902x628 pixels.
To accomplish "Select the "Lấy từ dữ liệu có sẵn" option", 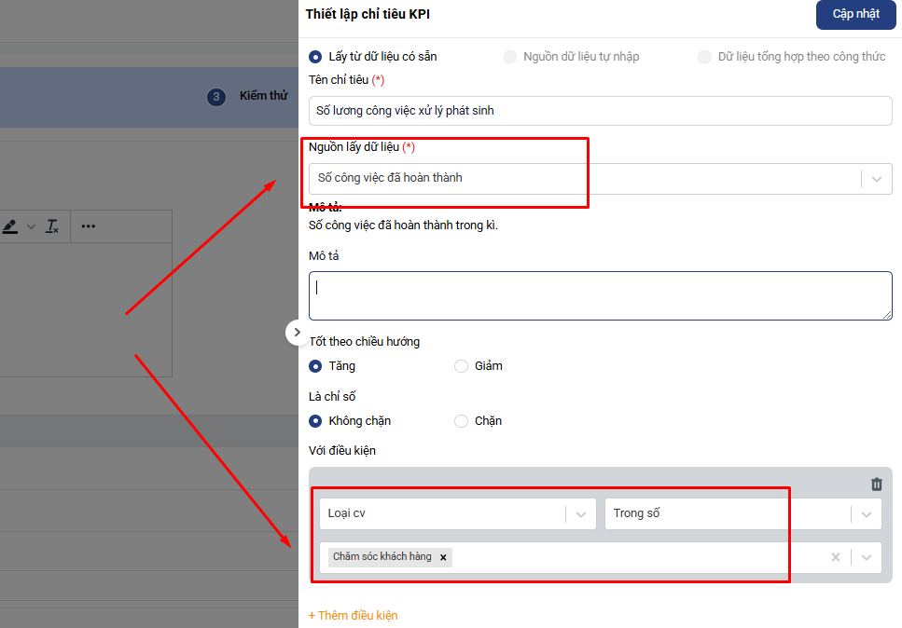I will pyautogui.click(x=315, y=57).
